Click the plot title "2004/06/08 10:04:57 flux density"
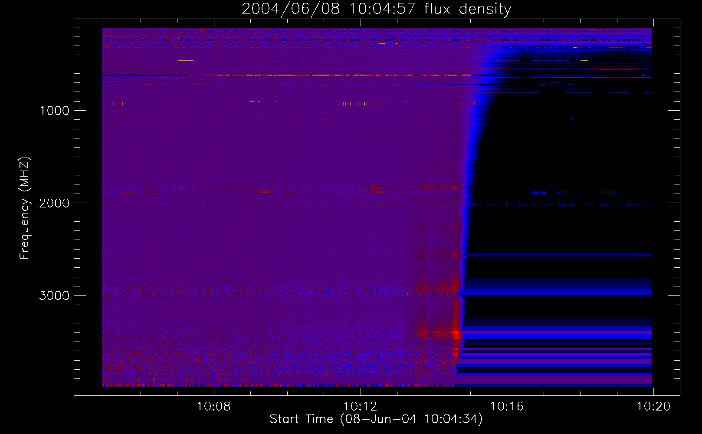The image size is (702, 434). pos(376,9)
